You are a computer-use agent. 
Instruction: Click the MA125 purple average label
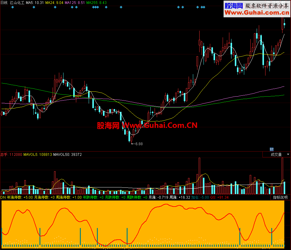tap(75, 2)
